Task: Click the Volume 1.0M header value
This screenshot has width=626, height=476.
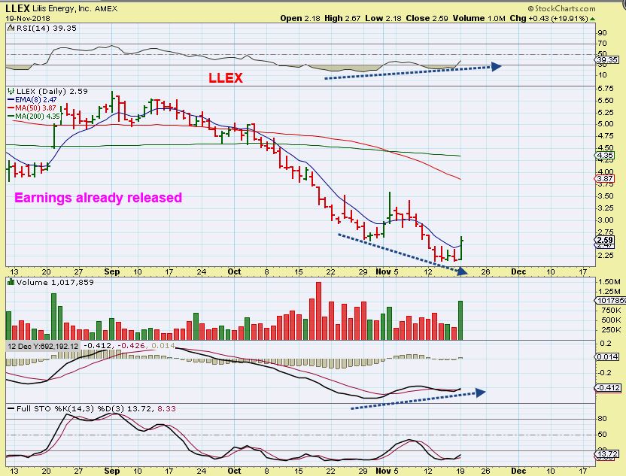Action: tap(479, 18)
